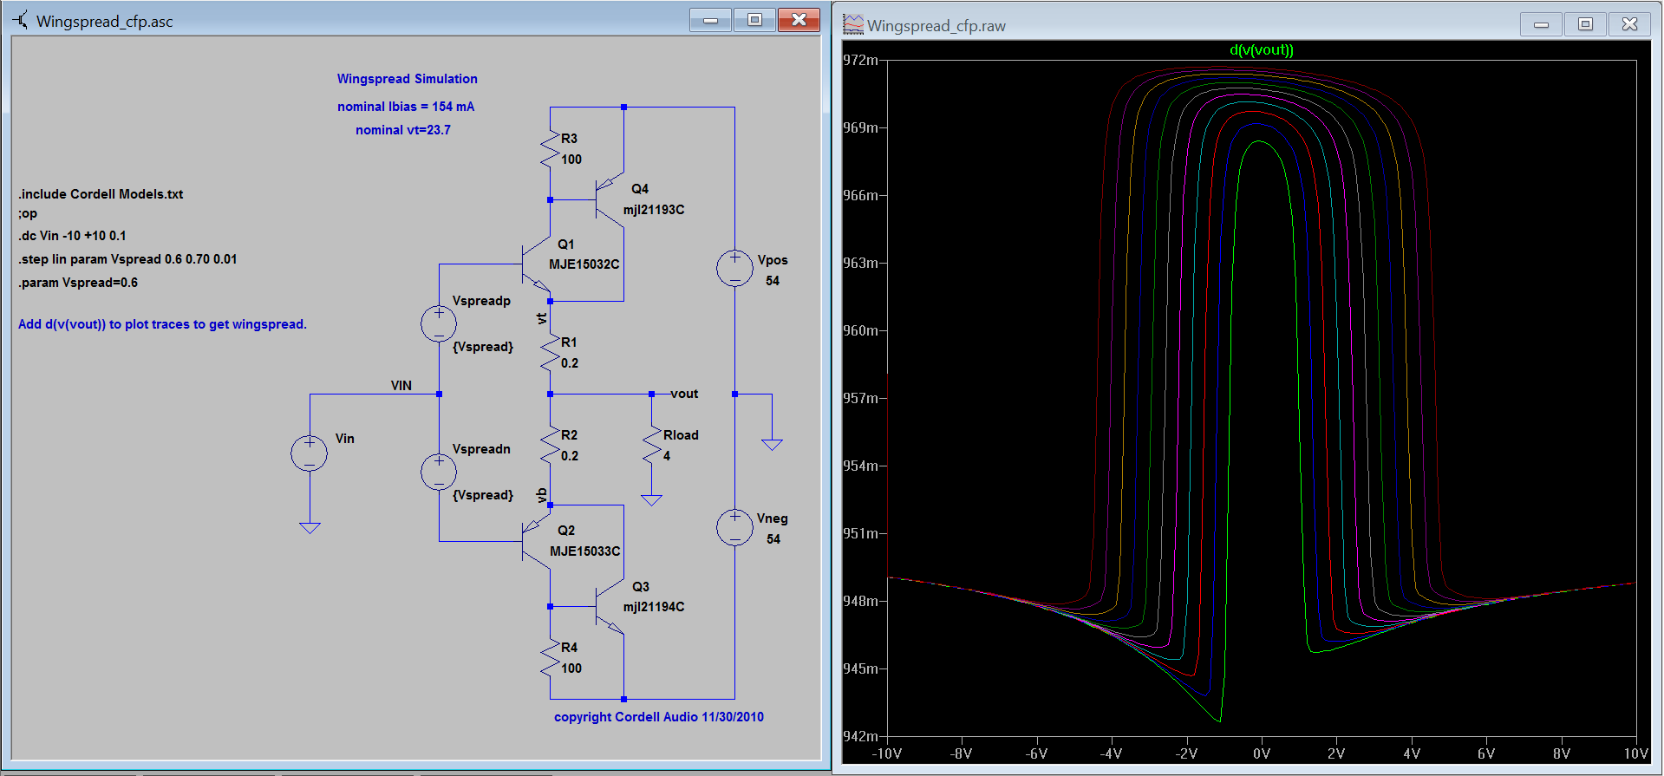Click the {Vspread} value under Vspreadp
Screen dimensions: 1664x776
point(483,347)
